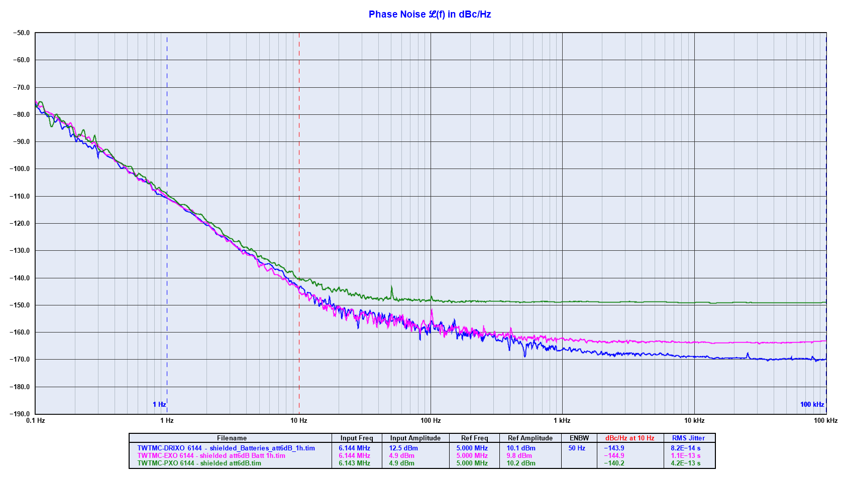Click the 10.1 dBm ref amplitude value

521,448
